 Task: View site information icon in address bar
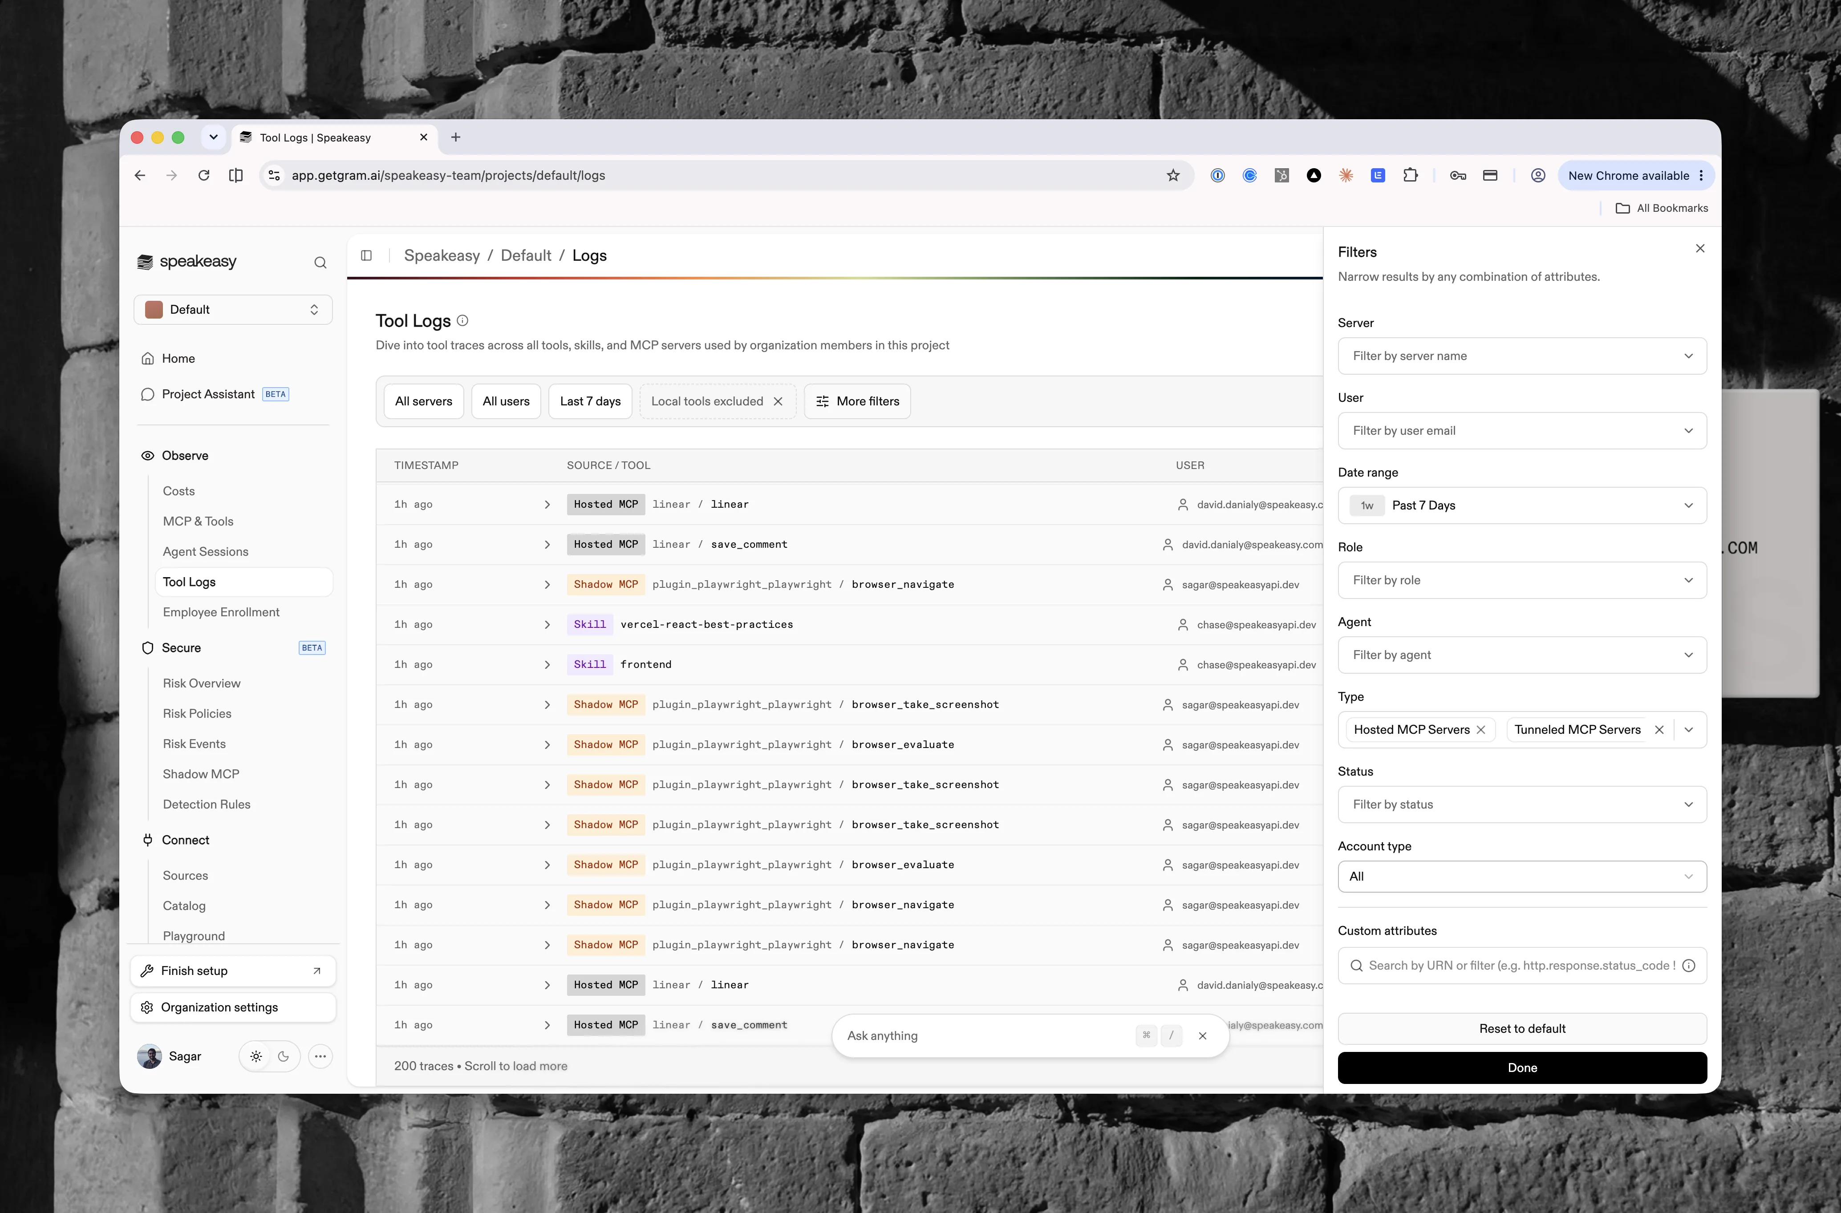pyautogui.click(x=274, y=176)
